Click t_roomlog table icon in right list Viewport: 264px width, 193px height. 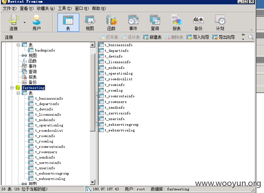[x=101, y=91]
